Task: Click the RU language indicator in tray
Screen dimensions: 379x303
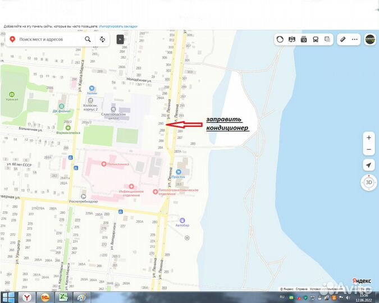Action: (282, 297)
